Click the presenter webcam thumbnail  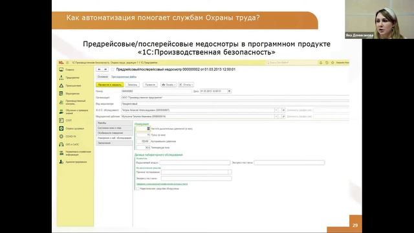tap(380, 19)
